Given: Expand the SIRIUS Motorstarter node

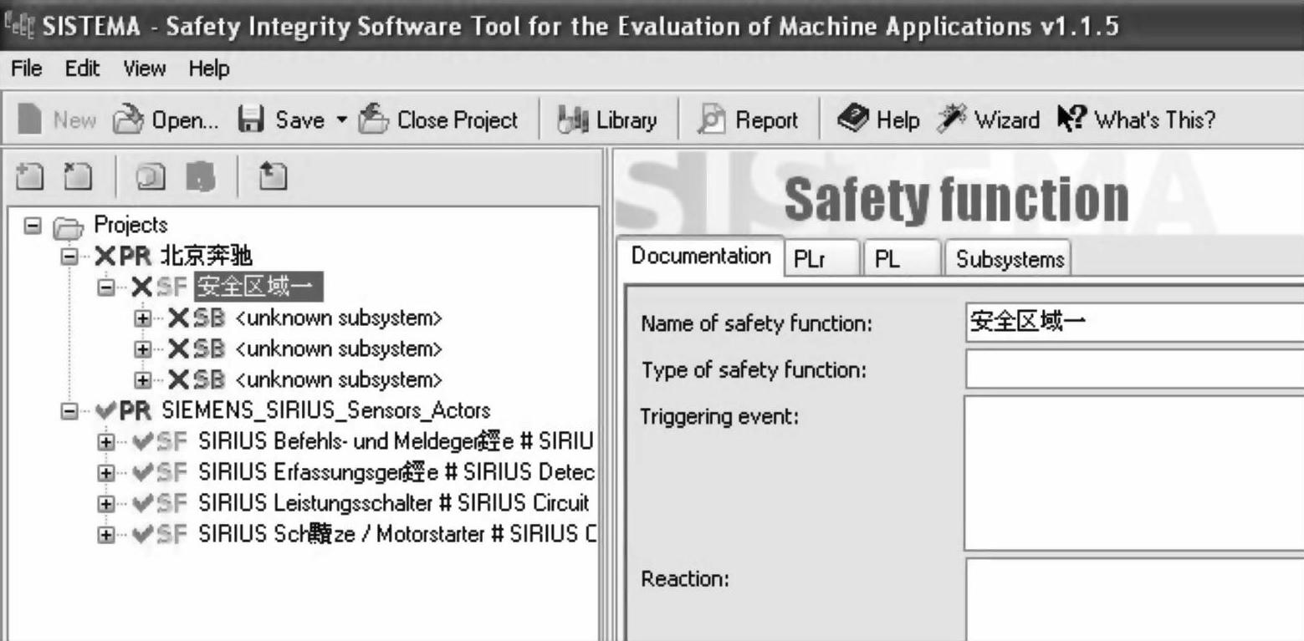Looking at the screenshot, I should pos(106,535).
